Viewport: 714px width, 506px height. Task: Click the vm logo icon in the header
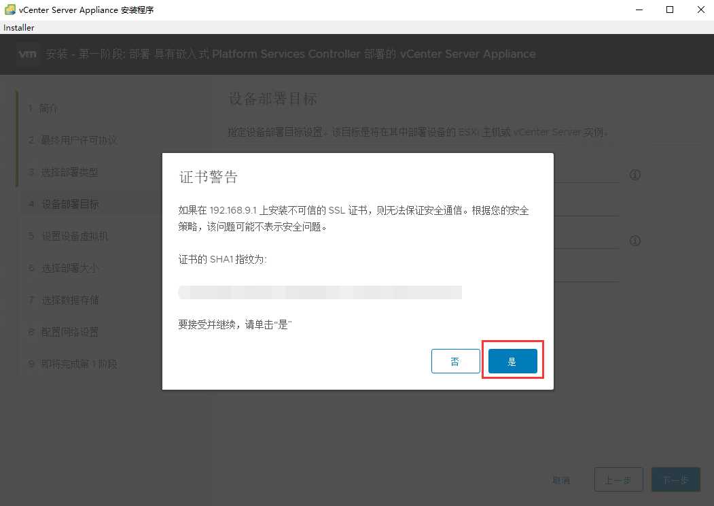[27, 54]
